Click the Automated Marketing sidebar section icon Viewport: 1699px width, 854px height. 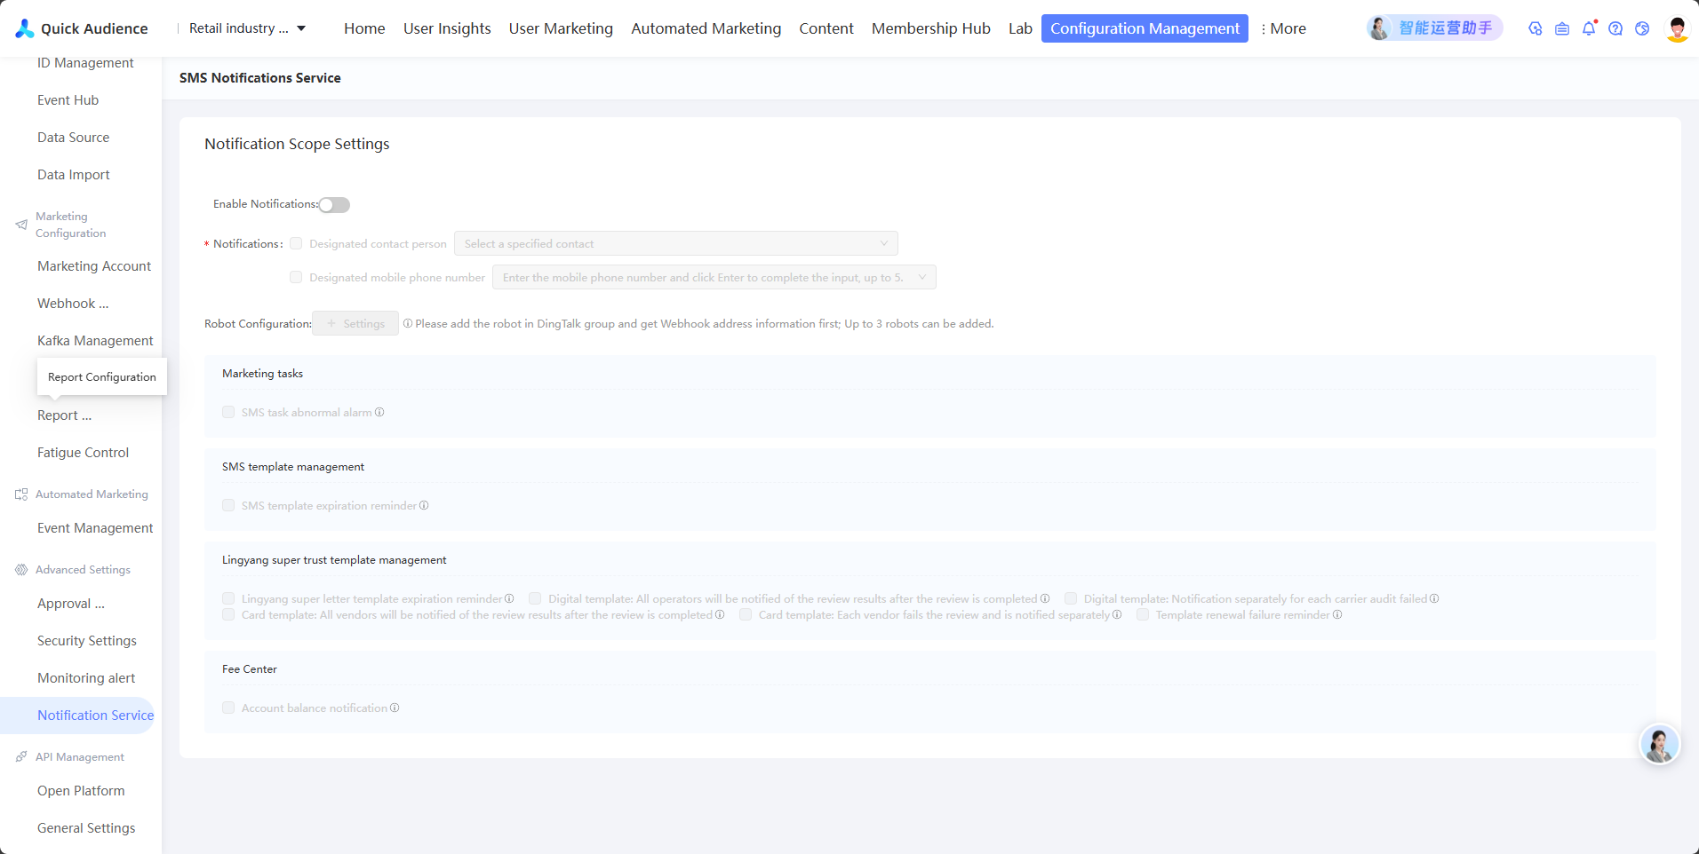21,494
